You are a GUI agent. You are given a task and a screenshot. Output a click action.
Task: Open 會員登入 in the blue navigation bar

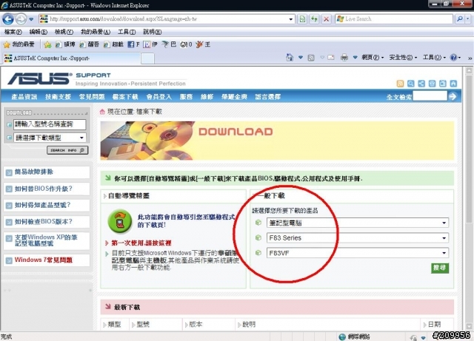point(159,97)
